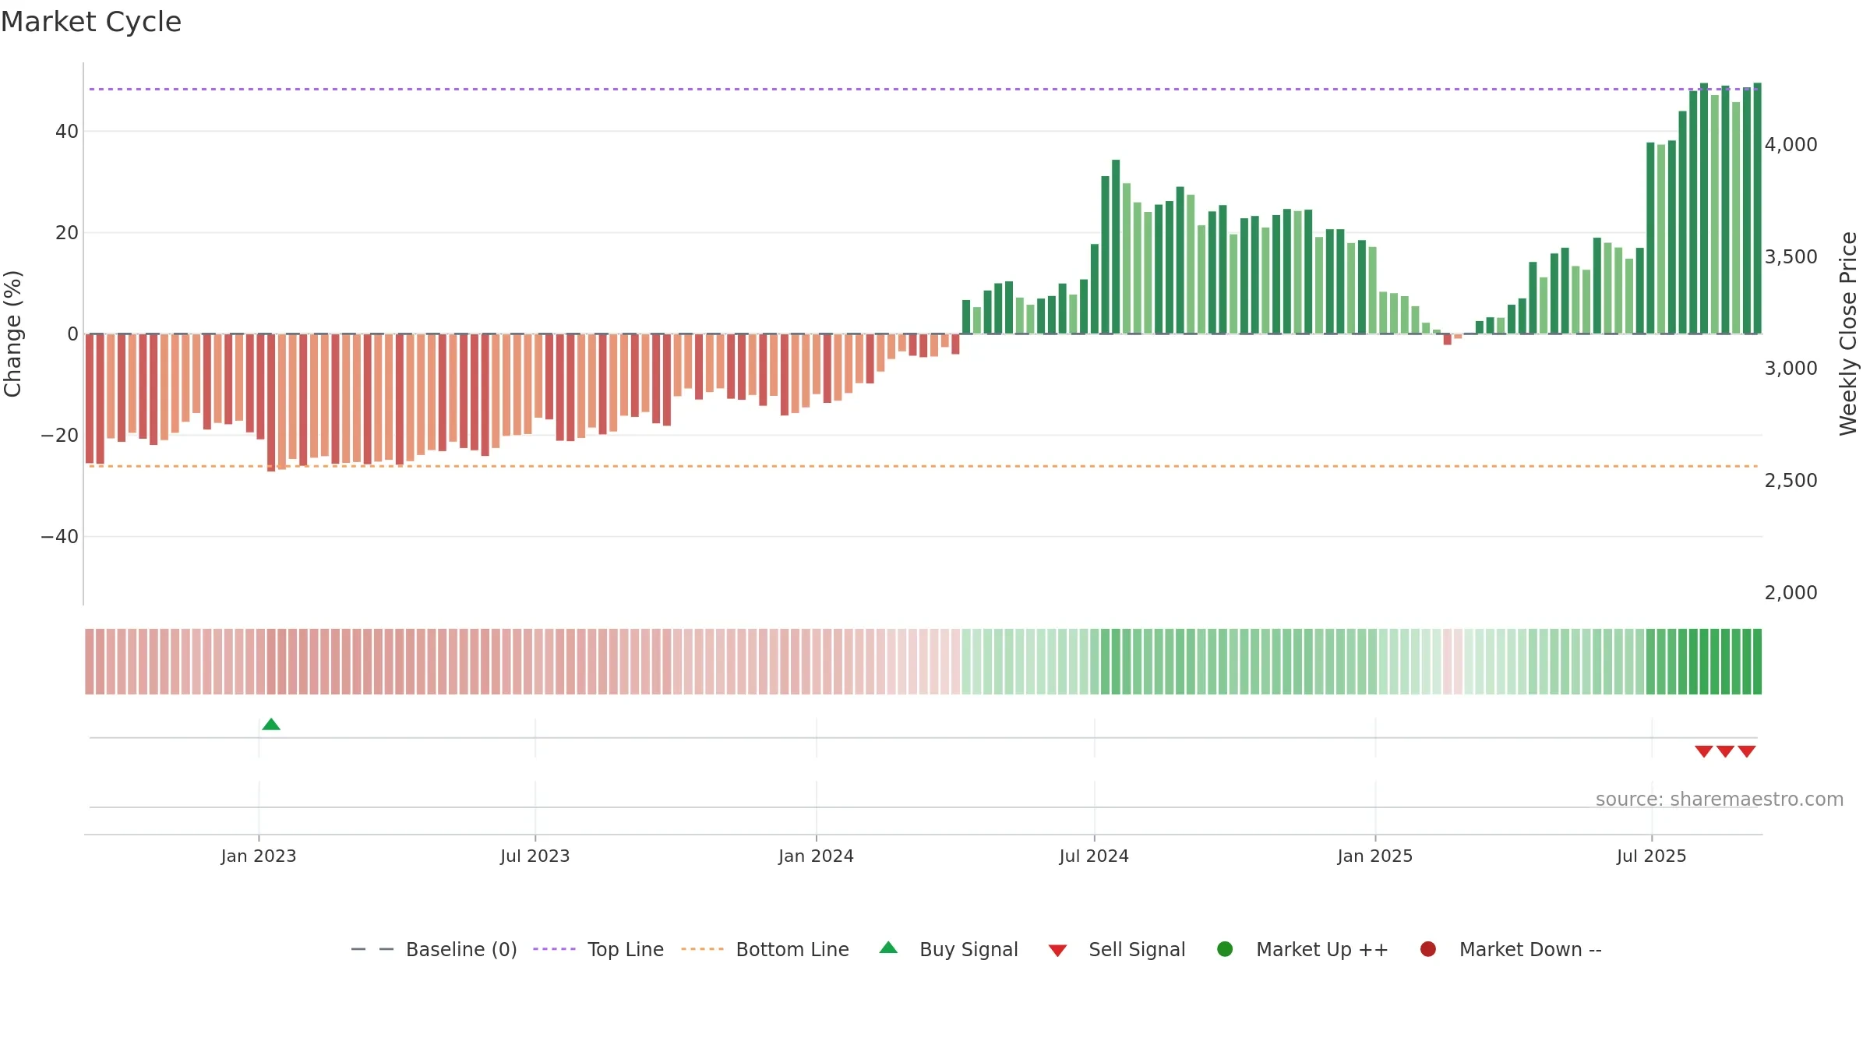The image size is (1870, 1052).
Task: Click the 20 tick on Change axis
Action: (67, 233)
